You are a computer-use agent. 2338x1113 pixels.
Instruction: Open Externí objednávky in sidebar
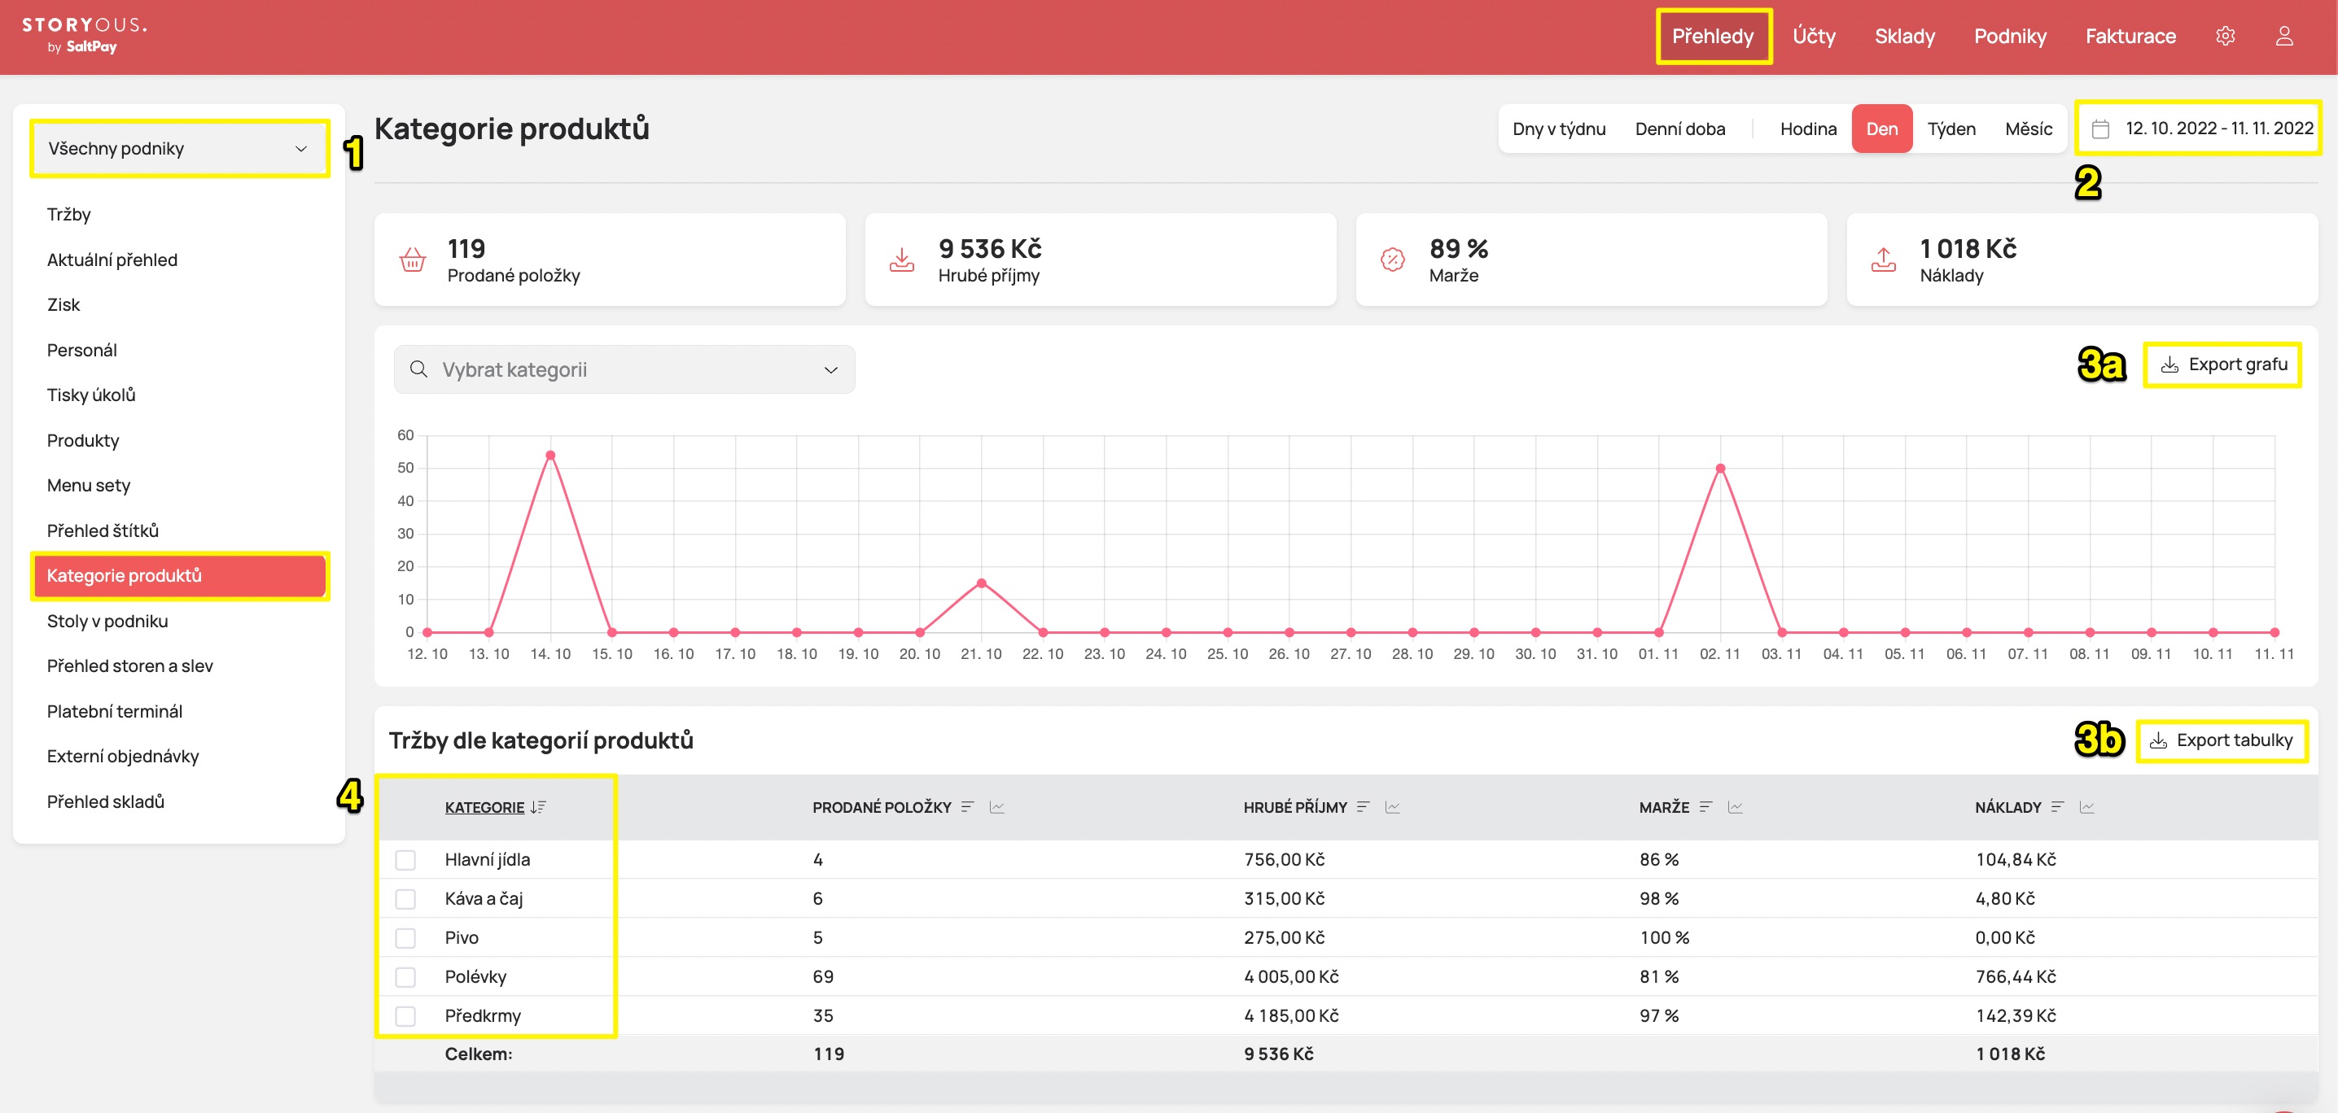point(123,756)
